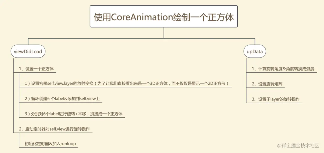Click the 稀土掘金 watermark logo icon

click(x=280, y=145)
